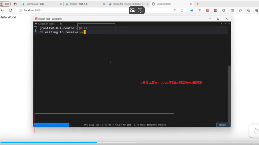Click the A icon in the WindTerm tab bar
Image resolution: width=259 pixels, height=145 pixels.
[222, 24]
